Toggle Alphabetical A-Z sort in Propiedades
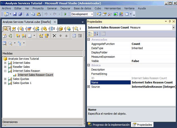Screen dimensions: 177x128 tap(96, 34)
